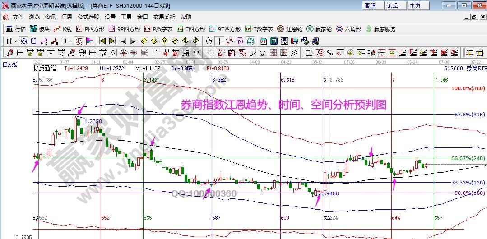Select the 123 ruler measurement tool
487x239 pixels.
tap(186, 52)
